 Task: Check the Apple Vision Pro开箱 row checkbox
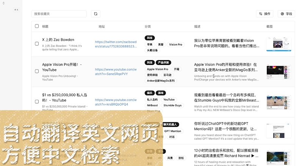[x=37, y=71]
